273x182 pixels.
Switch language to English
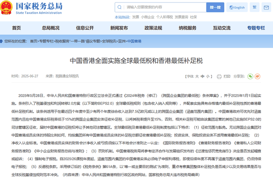(237, 8)
